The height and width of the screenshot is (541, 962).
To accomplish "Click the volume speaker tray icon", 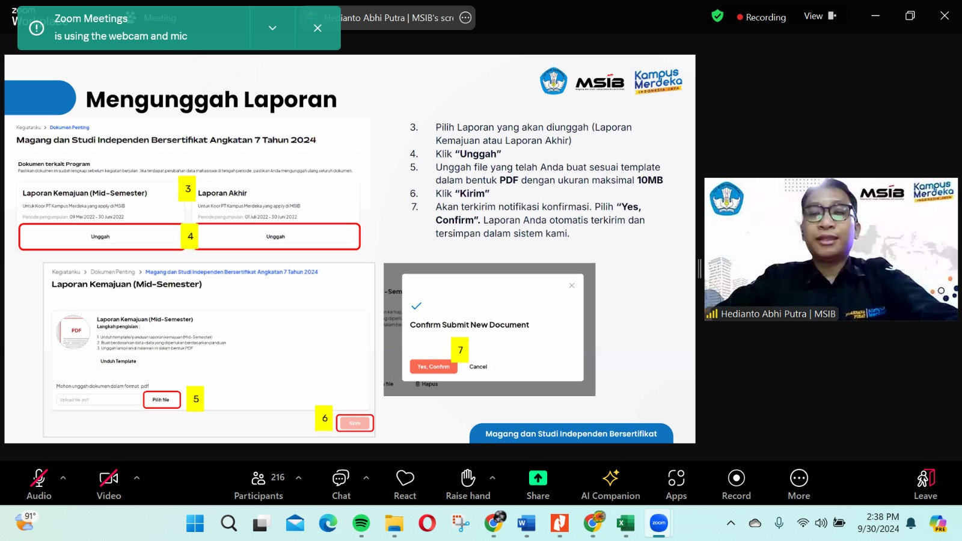I will 821,523.
